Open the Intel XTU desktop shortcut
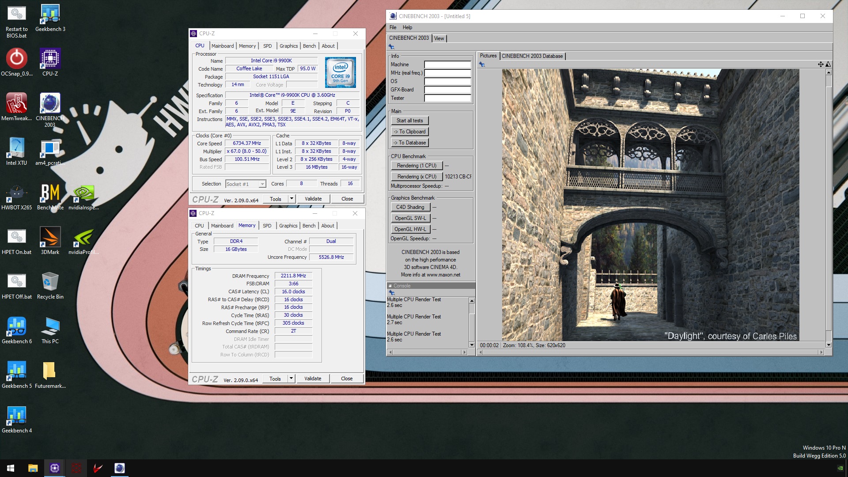 coord(16,151)
